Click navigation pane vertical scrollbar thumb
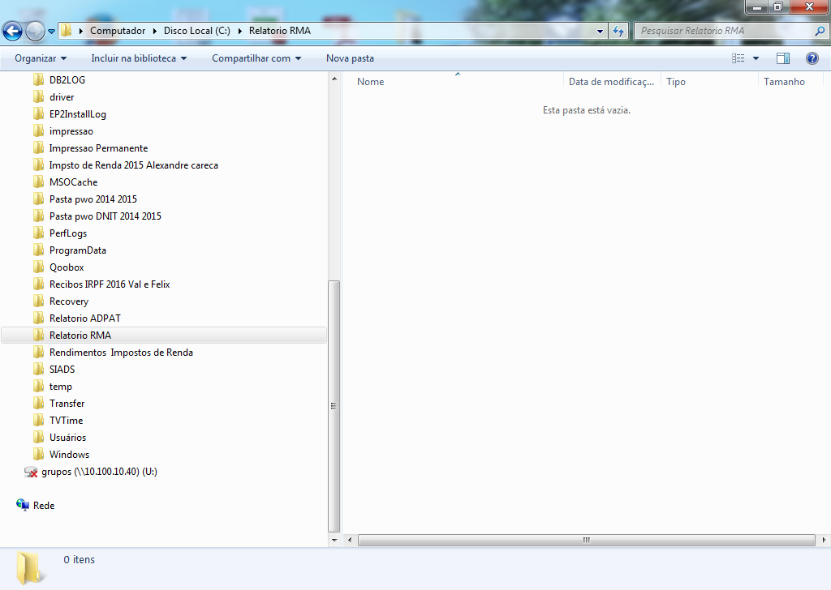 tap(334, 406)
